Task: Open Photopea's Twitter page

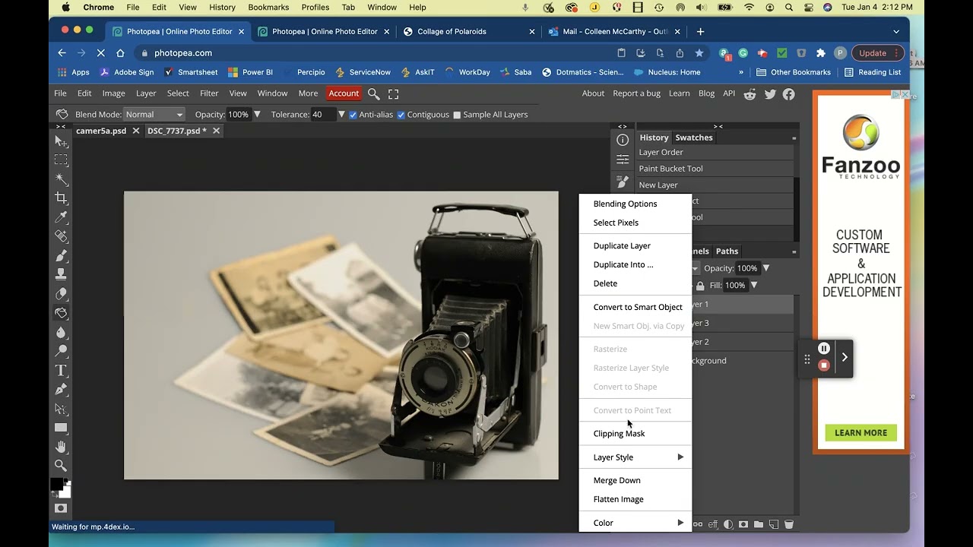Action: (x=770, y=93)
